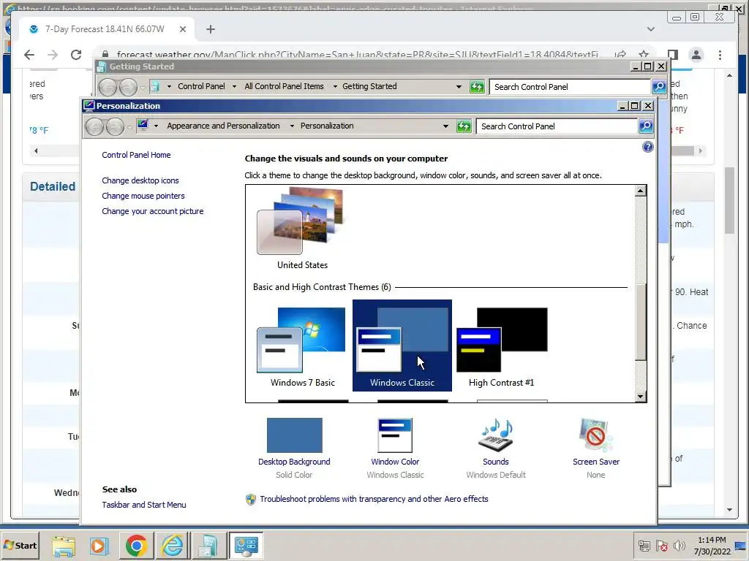Launch Windows Media Player from taskbar
Screen dimensions: 749x561
[x=99, y=546]
